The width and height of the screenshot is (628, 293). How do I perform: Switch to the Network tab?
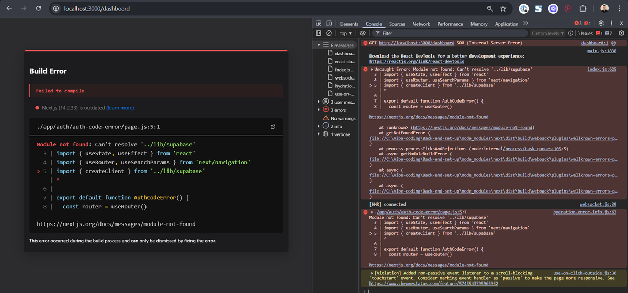(x=421, y=24)
